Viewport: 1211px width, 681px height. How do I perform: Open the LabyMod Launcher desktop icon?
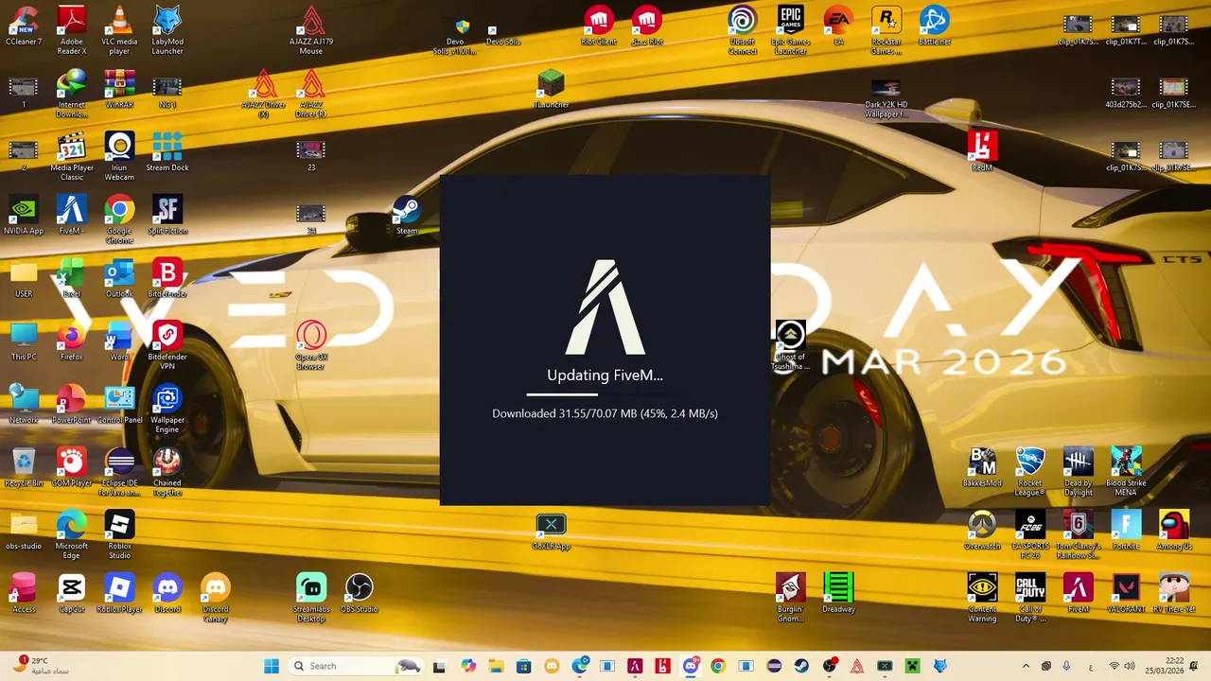(x=167, y=30)
